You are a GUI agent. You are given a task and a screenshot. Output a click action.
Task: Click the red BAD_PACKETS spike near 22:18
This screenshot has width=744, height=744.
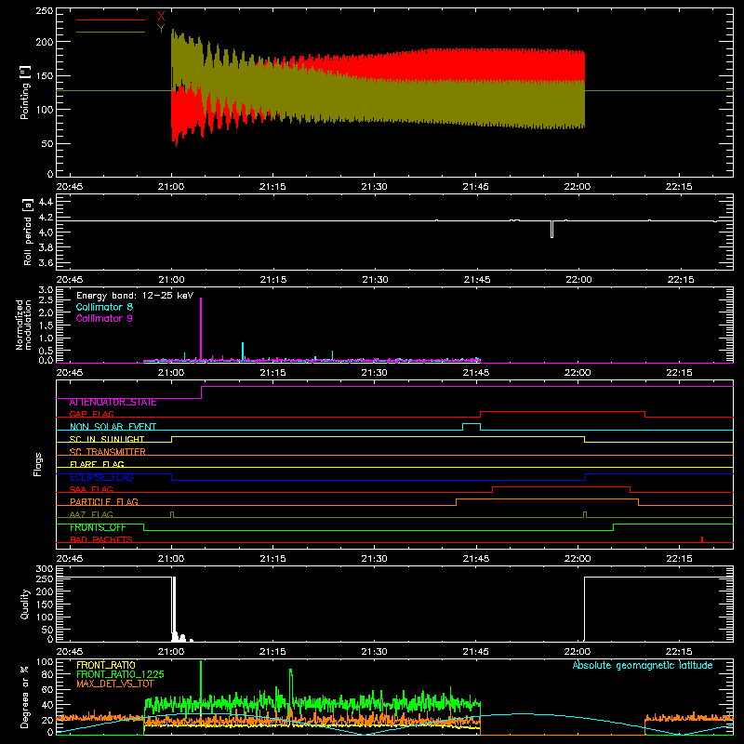coord(702,539)
